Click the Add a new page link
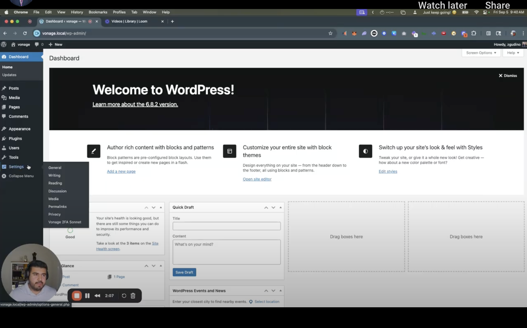Image resolution: width=527 pixels, height=328 pixels. 121,172
